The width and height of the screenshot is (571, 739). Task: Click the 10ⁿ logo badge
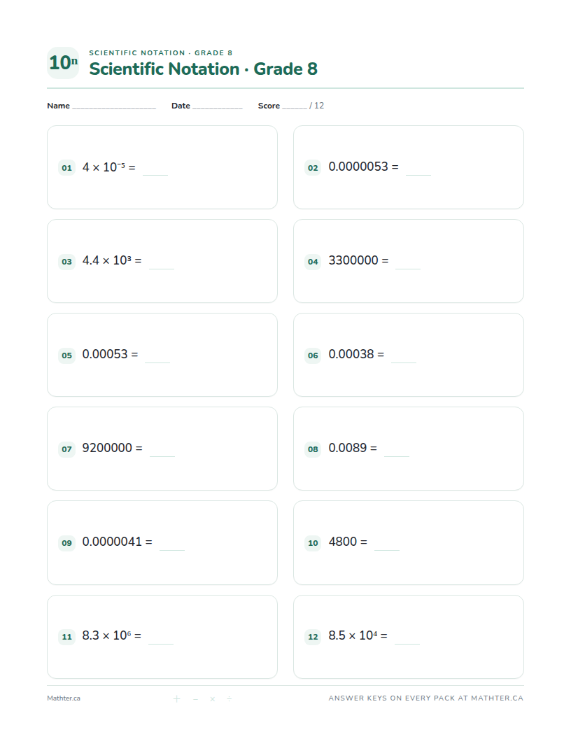[63, 63]
